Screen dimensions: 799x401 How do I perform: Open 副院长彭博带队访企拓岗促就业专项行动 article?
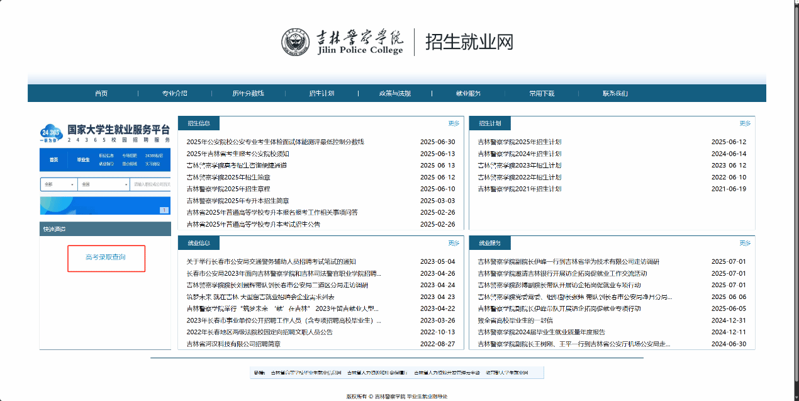coord(559,285)
